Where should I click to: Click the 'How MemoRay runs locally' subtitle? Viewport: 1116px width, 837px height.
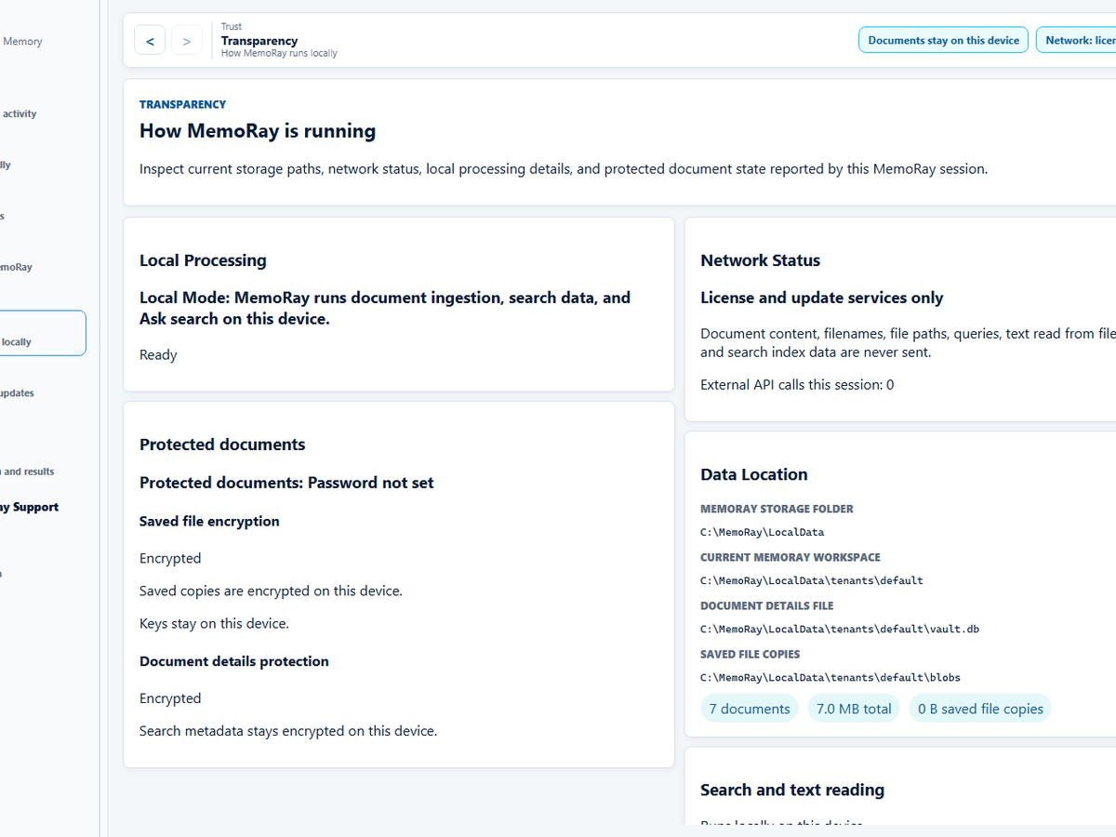[279, 53]
